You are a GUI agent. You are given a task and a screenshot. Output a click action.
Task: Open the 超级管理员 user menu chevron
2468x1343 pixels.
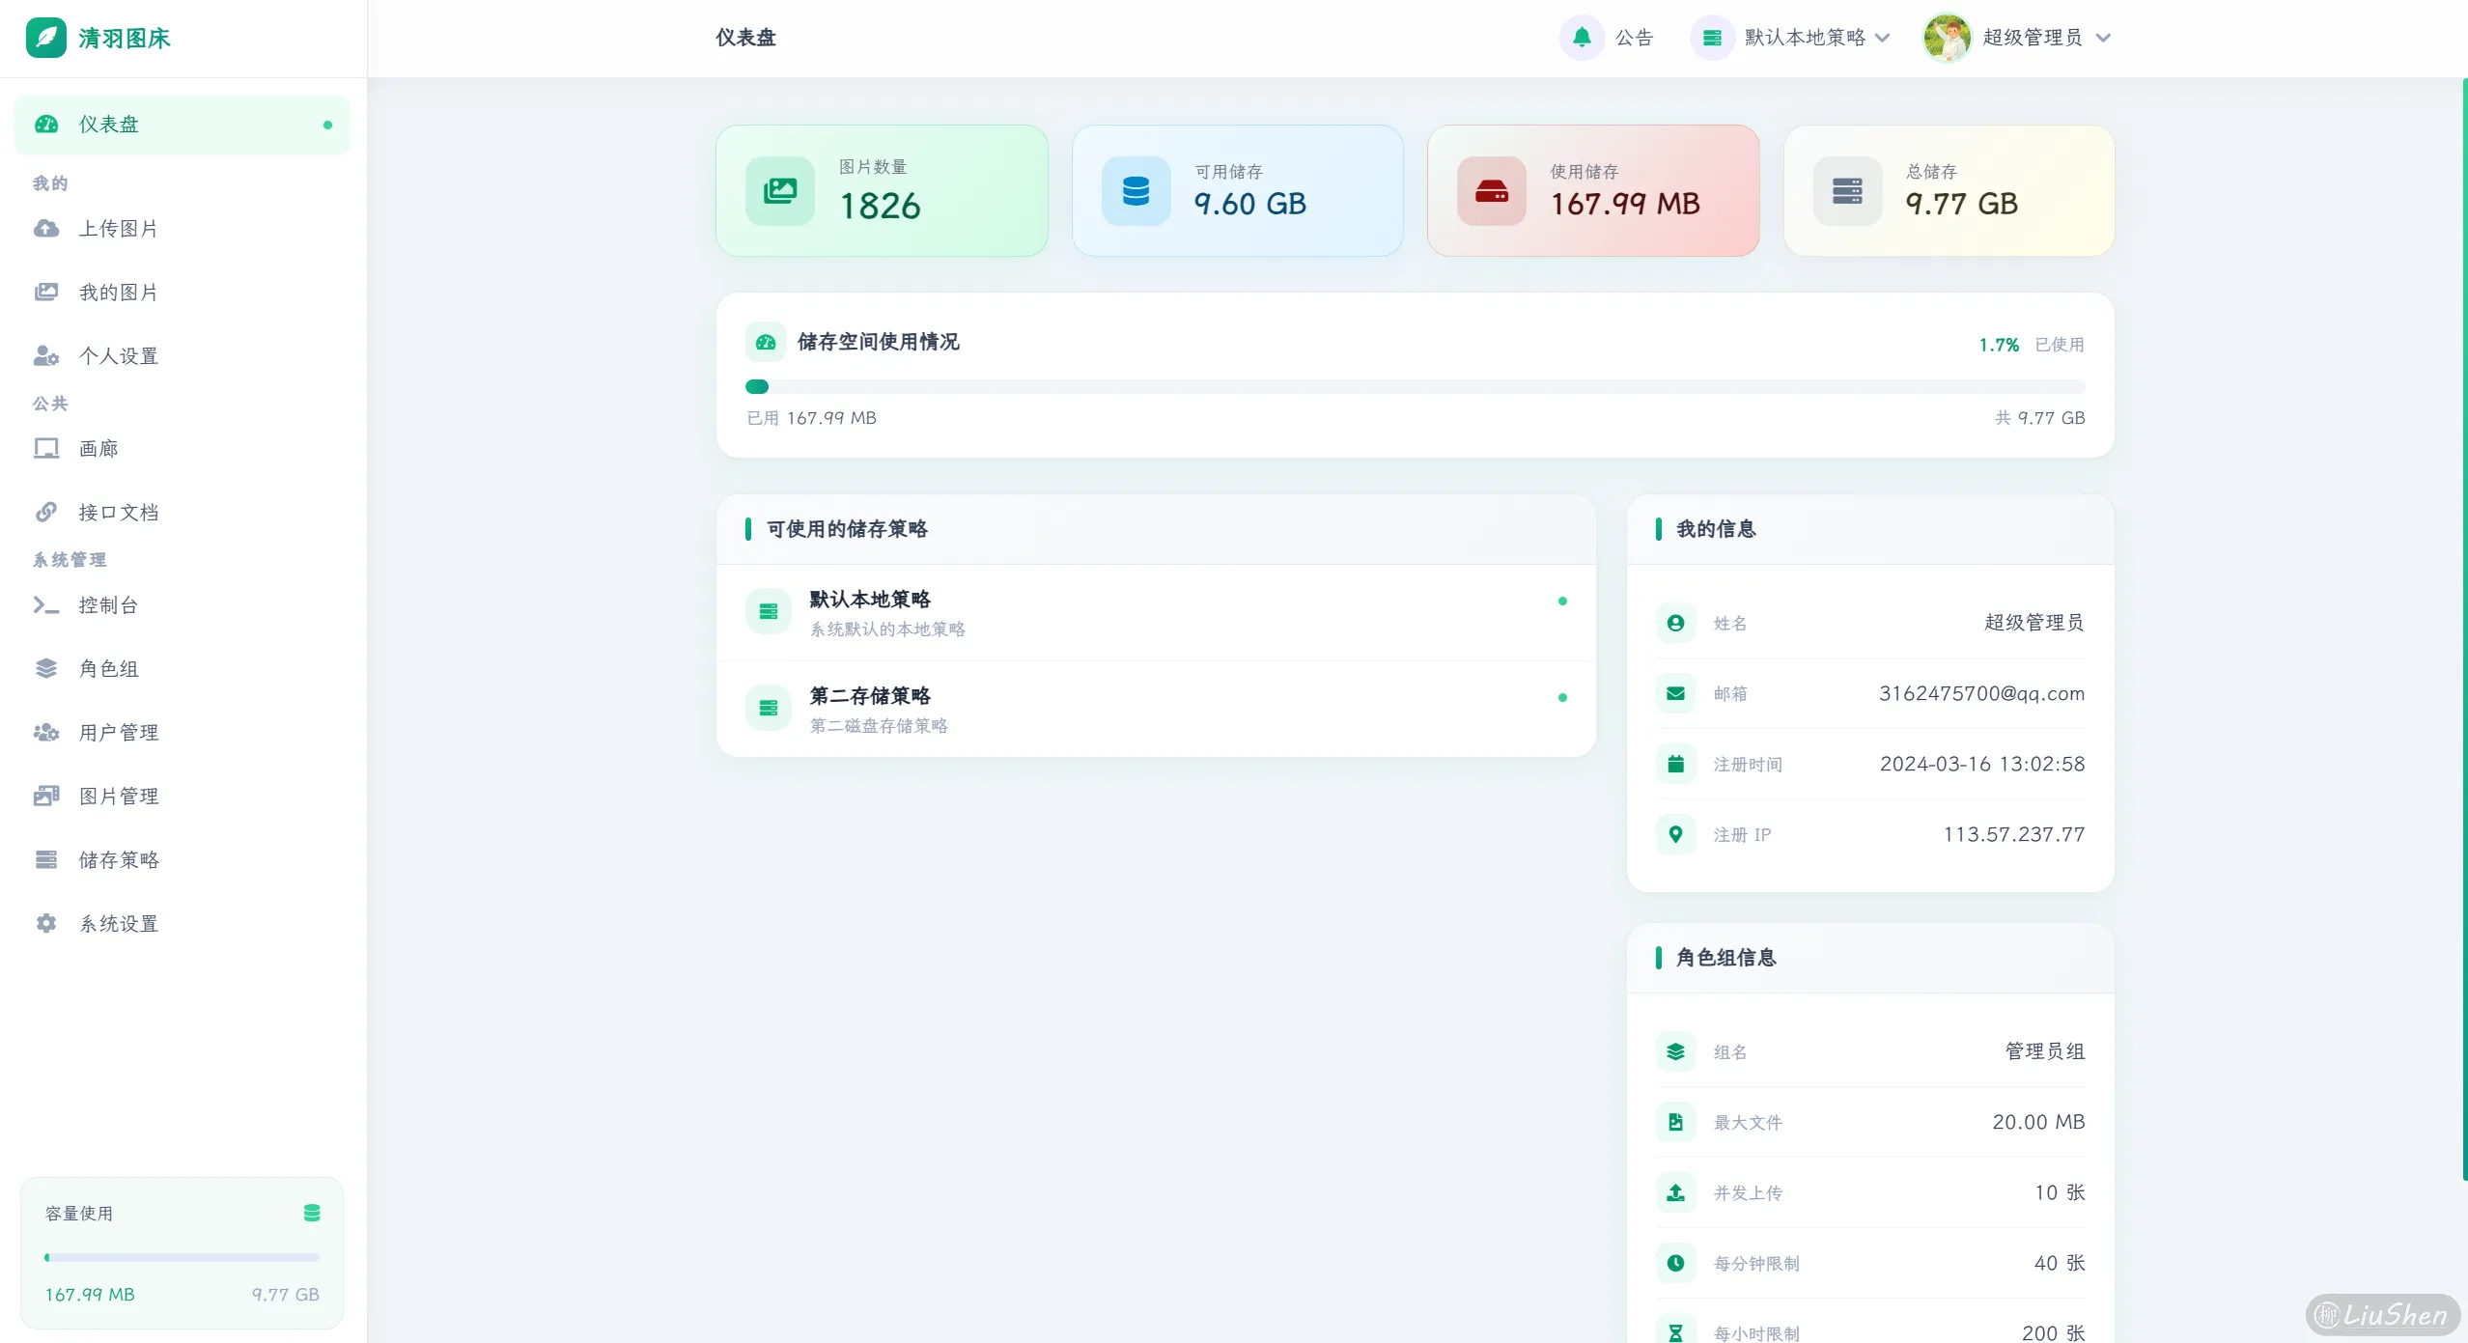(x=2104, y=39)
